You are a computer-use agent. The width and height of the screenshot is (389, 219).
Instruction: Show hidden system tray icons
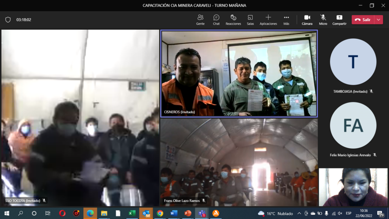click(x=299, y=213)
